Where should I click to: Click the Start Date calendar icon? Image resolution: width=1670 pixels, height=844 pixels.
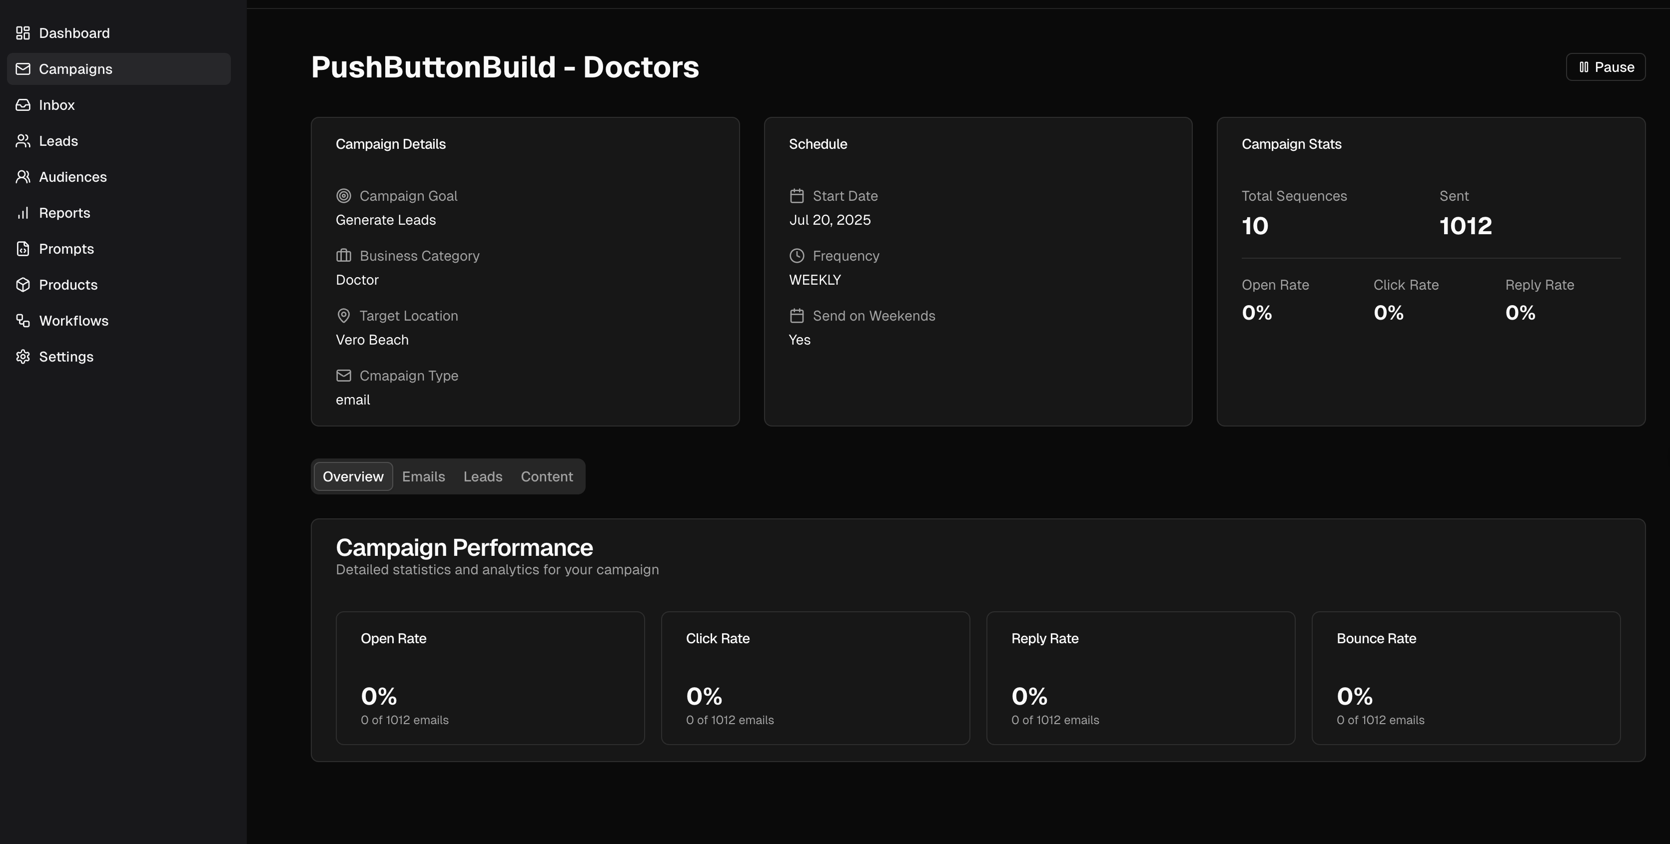click(x=797, y=196)
